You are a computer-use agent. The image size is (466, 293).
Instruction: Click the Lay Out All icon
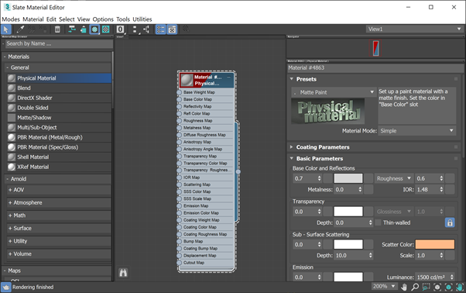[135, 29]
